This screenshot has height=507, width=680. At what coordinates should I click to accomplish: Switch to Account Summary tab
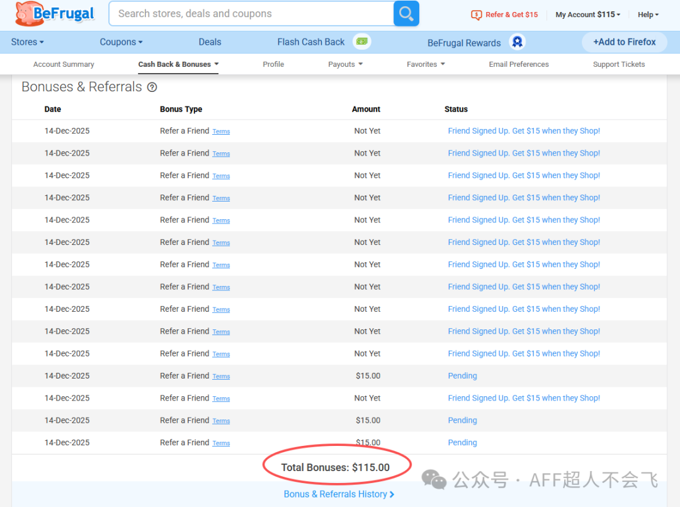64,64
